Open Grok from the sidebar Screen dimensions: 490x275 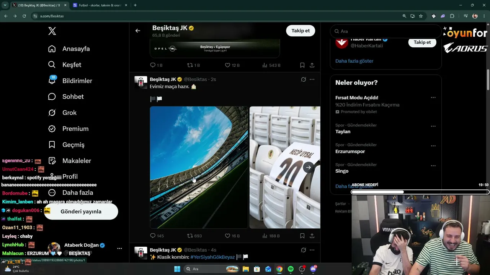pyautogui.click(x=62, y=113)
